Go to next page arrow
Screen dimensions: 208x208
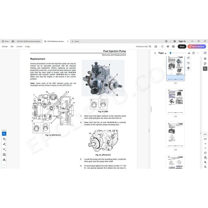point(205,148)
